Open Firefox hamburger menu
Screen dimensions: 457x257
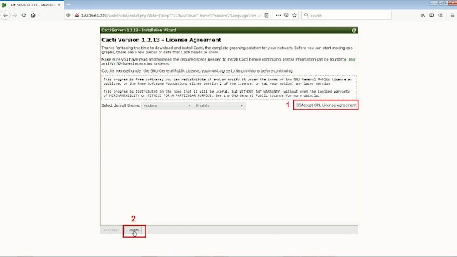[x=452, y=15]
